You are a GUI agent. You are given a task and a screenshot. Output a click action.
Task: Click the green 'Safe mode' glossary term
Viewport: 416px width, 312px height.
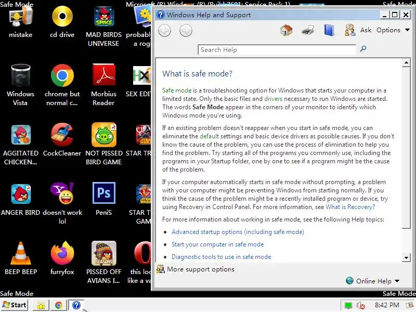177,90
